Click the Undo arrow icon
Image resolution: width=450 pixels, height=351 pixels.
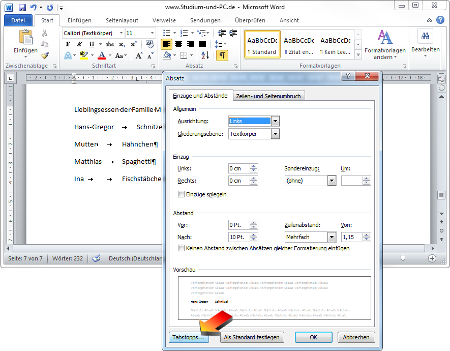coord(34,8)
